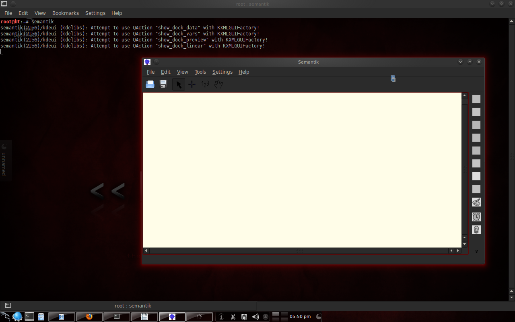This screenshot has width=515, height=322.
Task: Click the canvas vertical scrollbar bottom down arrow
Action: [465, 244]
